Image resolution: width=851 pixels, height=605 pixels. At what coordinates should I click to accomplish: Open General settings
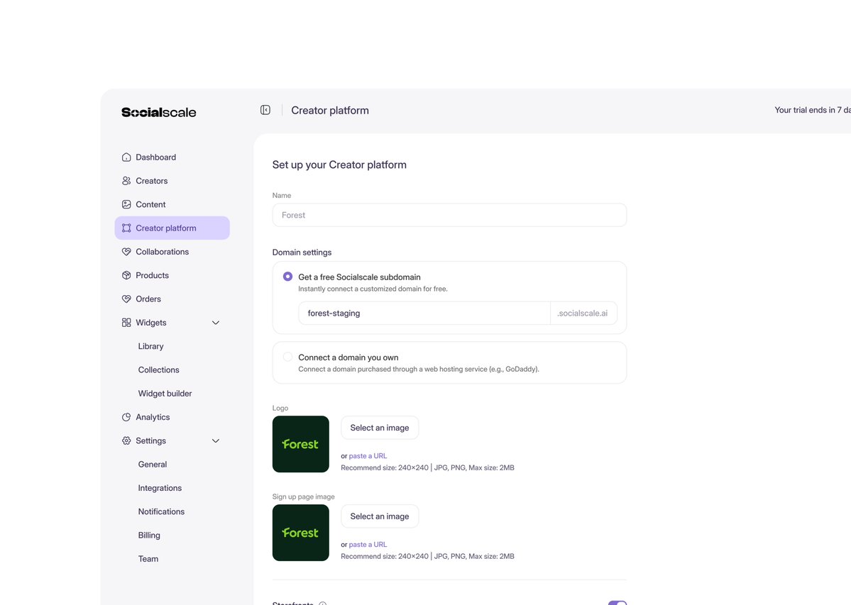pyautogui.click(x=153, y=464)
